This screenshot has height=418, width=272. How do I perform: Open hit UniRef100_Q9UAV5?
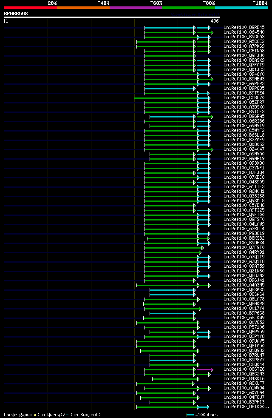click(x=244, y=341)
